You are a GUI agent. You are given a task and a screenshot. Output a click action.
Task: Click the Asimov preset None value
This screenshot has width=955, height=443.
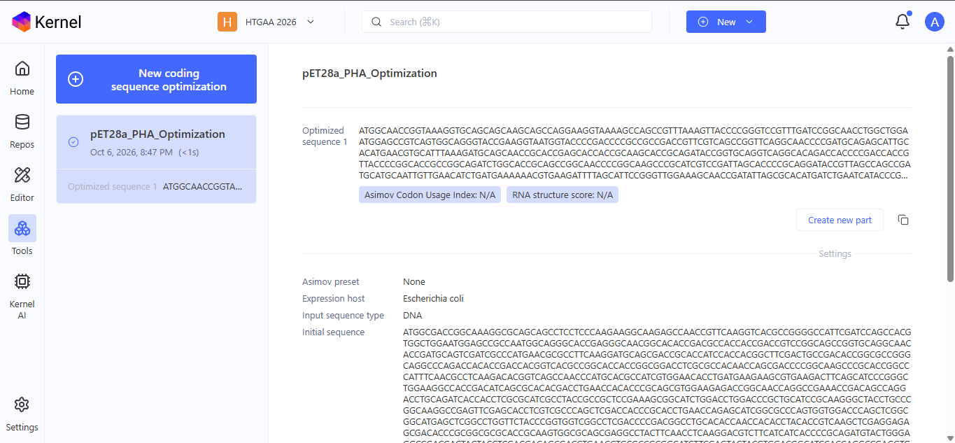[x=414, y=282]
